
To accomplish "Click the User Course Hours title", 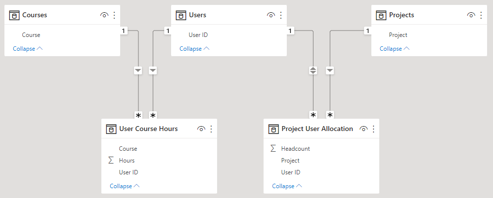I will tap(148, 129).
